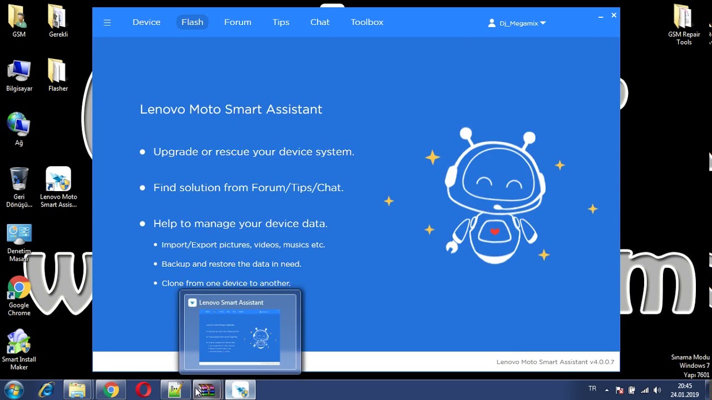The height and width of the screenshot is (400, 712).
Task: Close the Smart Assistant window
Action: coord(614,16)
